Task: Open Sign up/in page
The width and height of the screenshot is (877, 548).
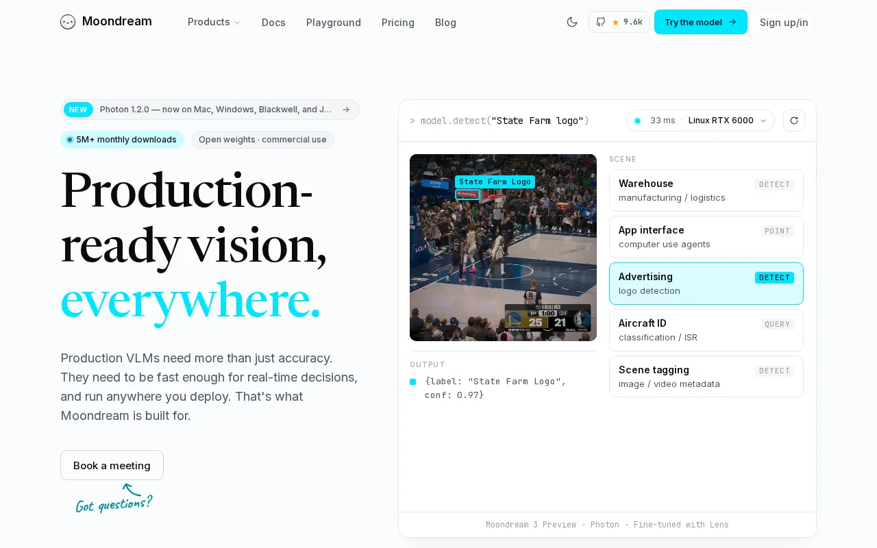Action: [784, 23]
